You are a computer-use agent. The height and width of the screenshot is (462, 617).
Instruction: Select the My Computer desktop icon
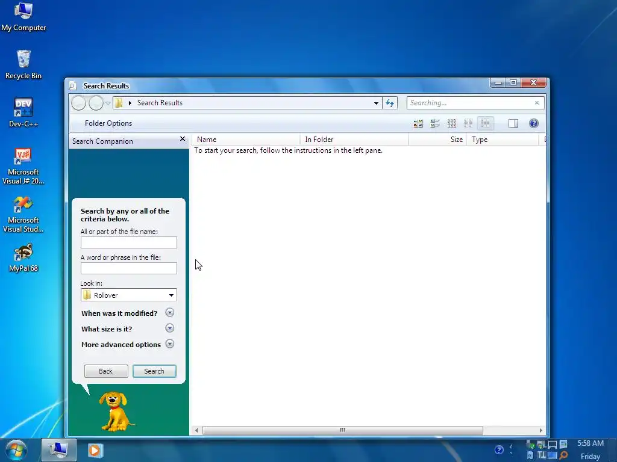pyautogui.click(x=23, y=17)
